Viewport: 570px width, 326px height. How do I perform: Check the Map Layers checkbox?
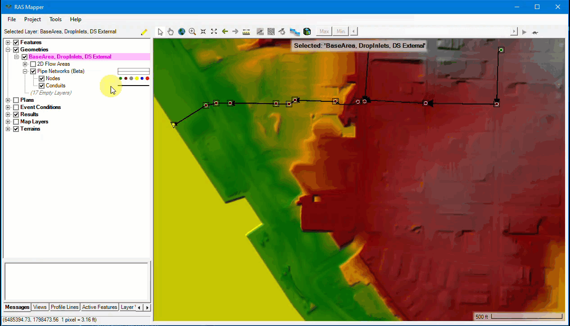(16, 122)
